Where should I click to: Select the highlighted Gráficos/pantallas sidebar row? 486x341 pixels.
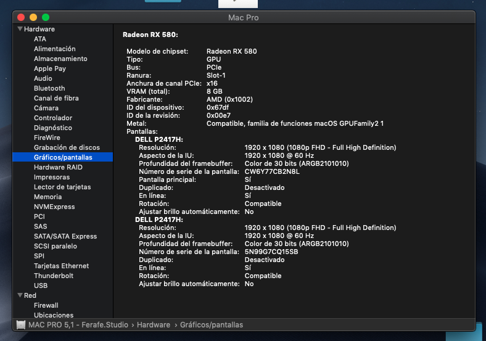(63, 157)
